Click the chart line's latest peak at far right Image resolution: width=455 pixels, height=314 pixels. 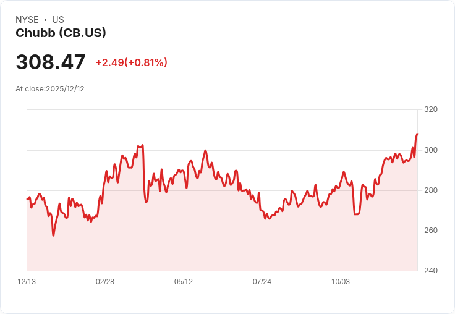coord(417,134)
